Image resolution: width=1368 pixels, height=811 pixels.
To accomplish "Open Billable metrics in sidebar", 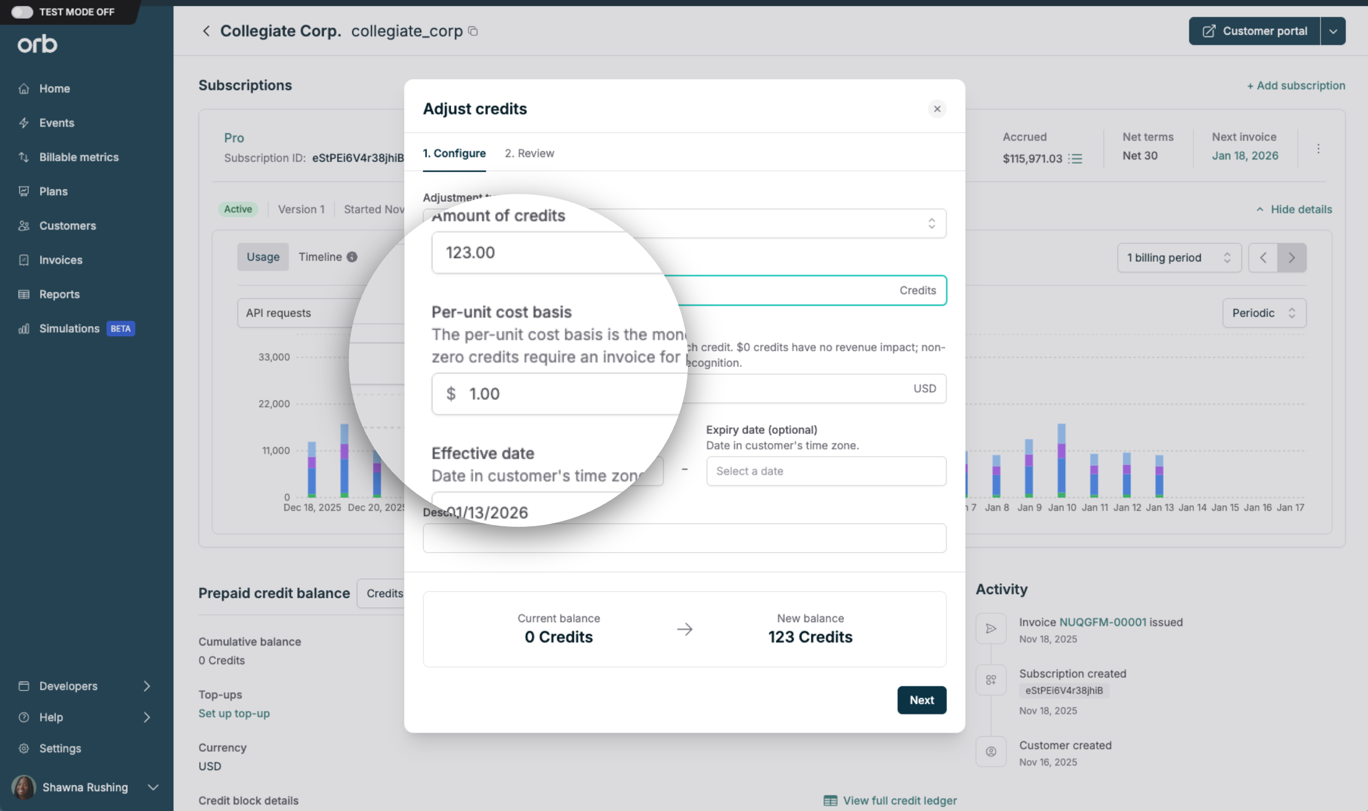I will (79, 157).
